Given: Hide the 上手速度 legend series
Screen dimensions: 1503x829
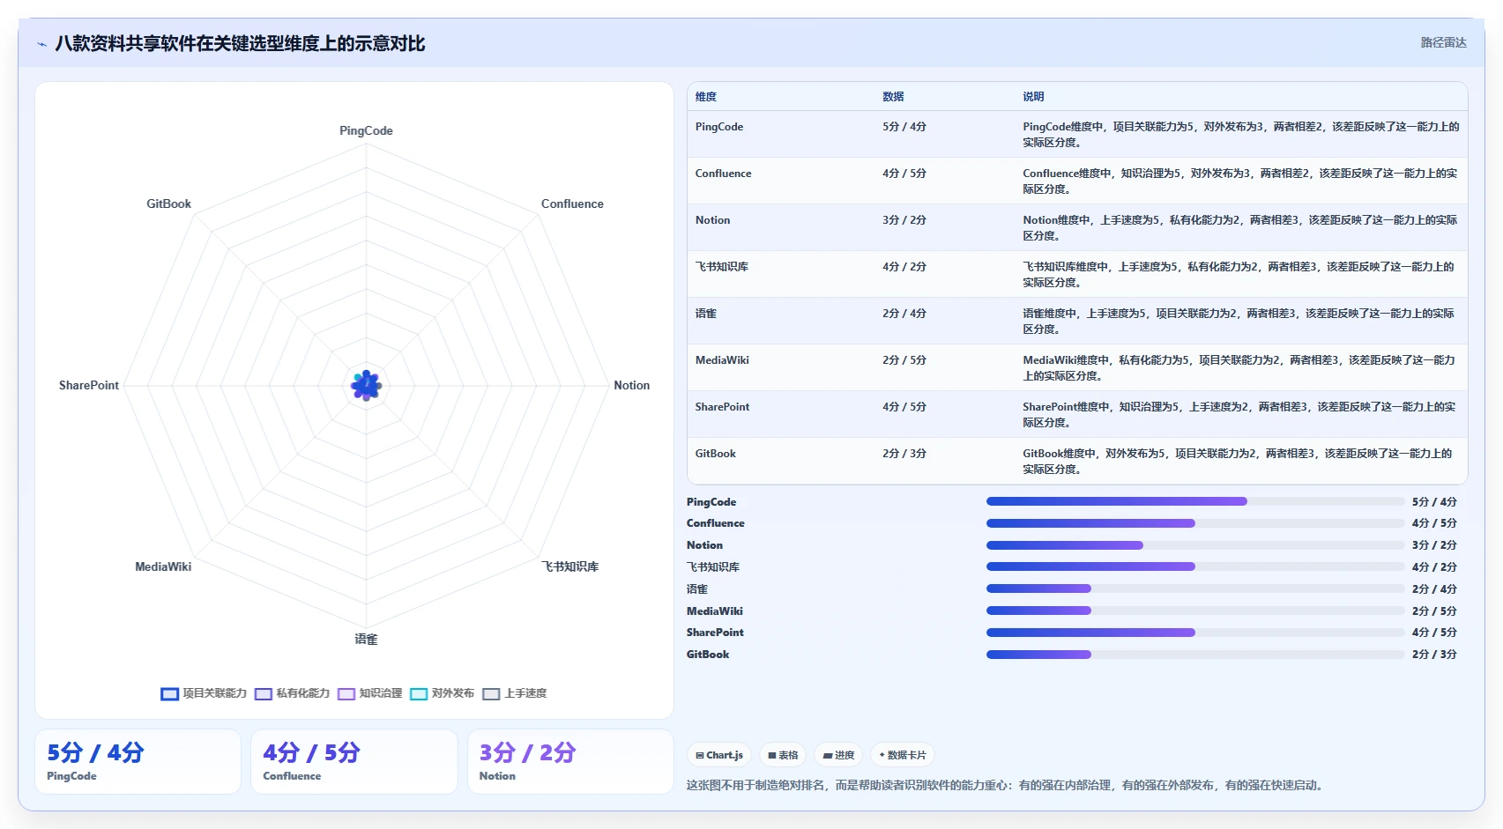Looking at the screenshot, I should pyautogui.click(x=514, y=693).
